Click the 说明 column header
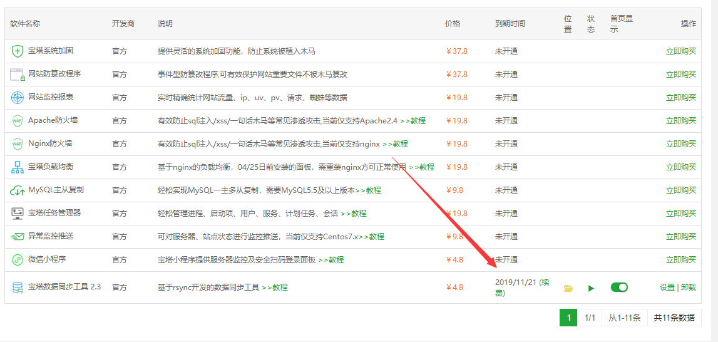The image size is (718, 342). click(x=165, y=23)
